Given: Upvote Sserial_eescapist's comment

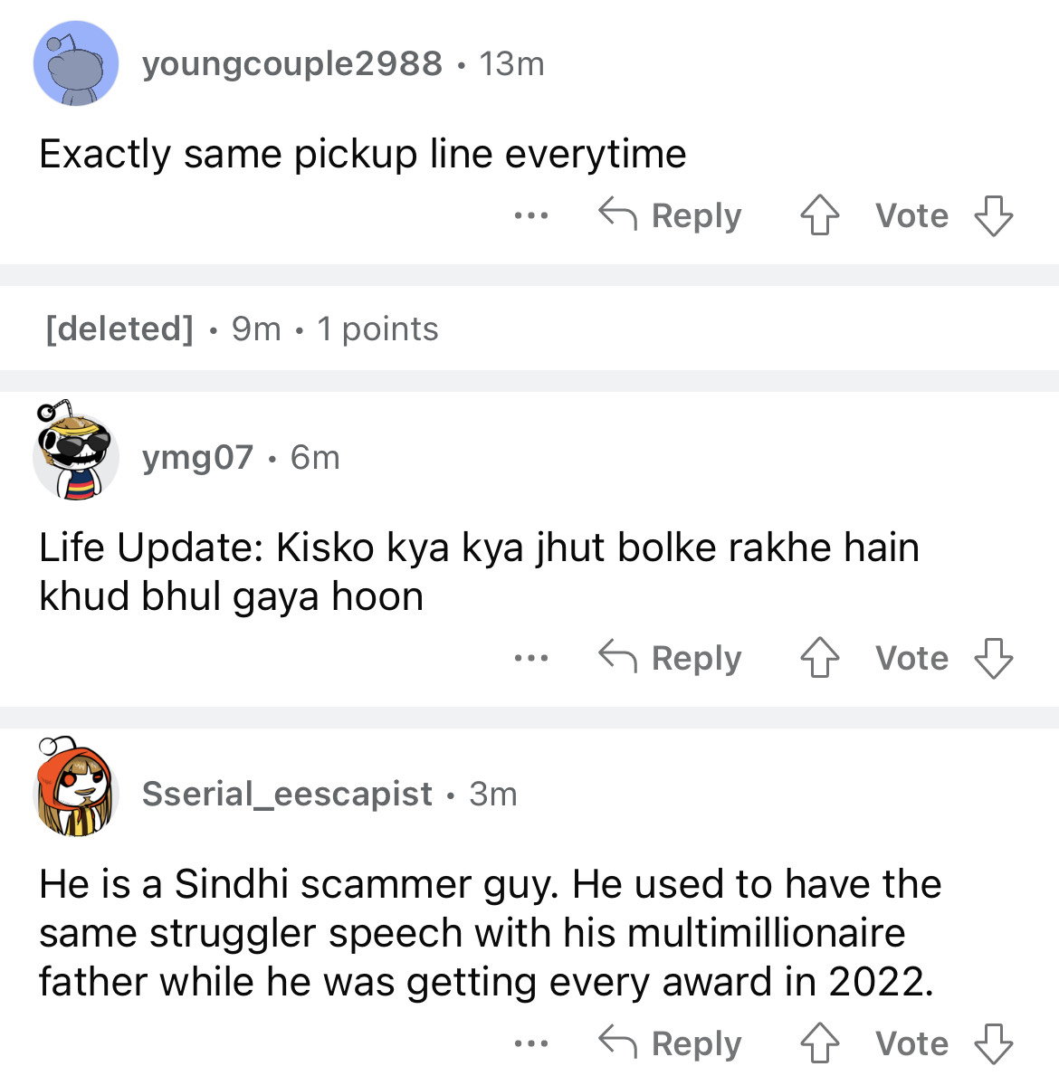Looking at the screenshot, I should tap(820, 1043).
